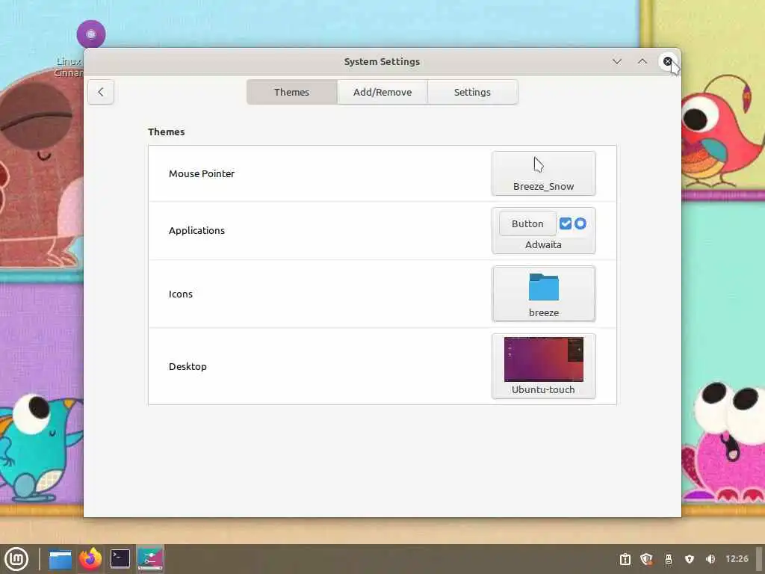Launch Firefox from the panel
This screenshot has height=574, width=765.
pos(90,559)
